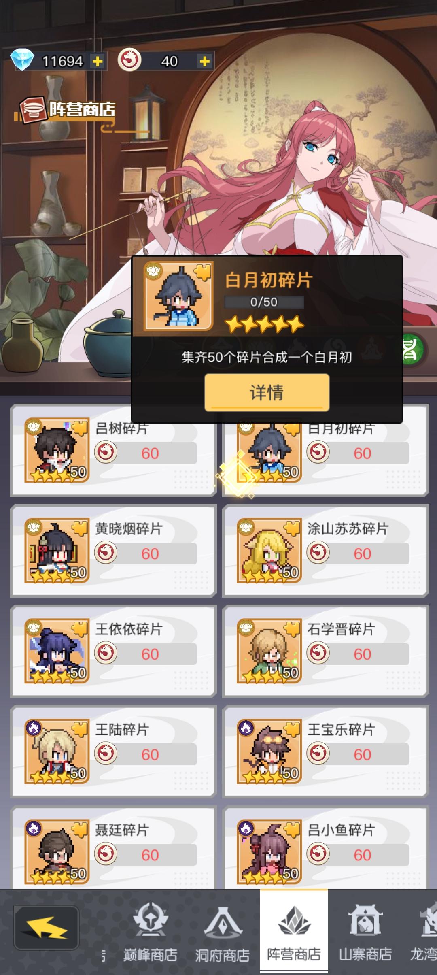Screen dimensions: 437x975
Task: Select 吕小鱼碎片 shop item icon
Action: click(x=269, y=852)
